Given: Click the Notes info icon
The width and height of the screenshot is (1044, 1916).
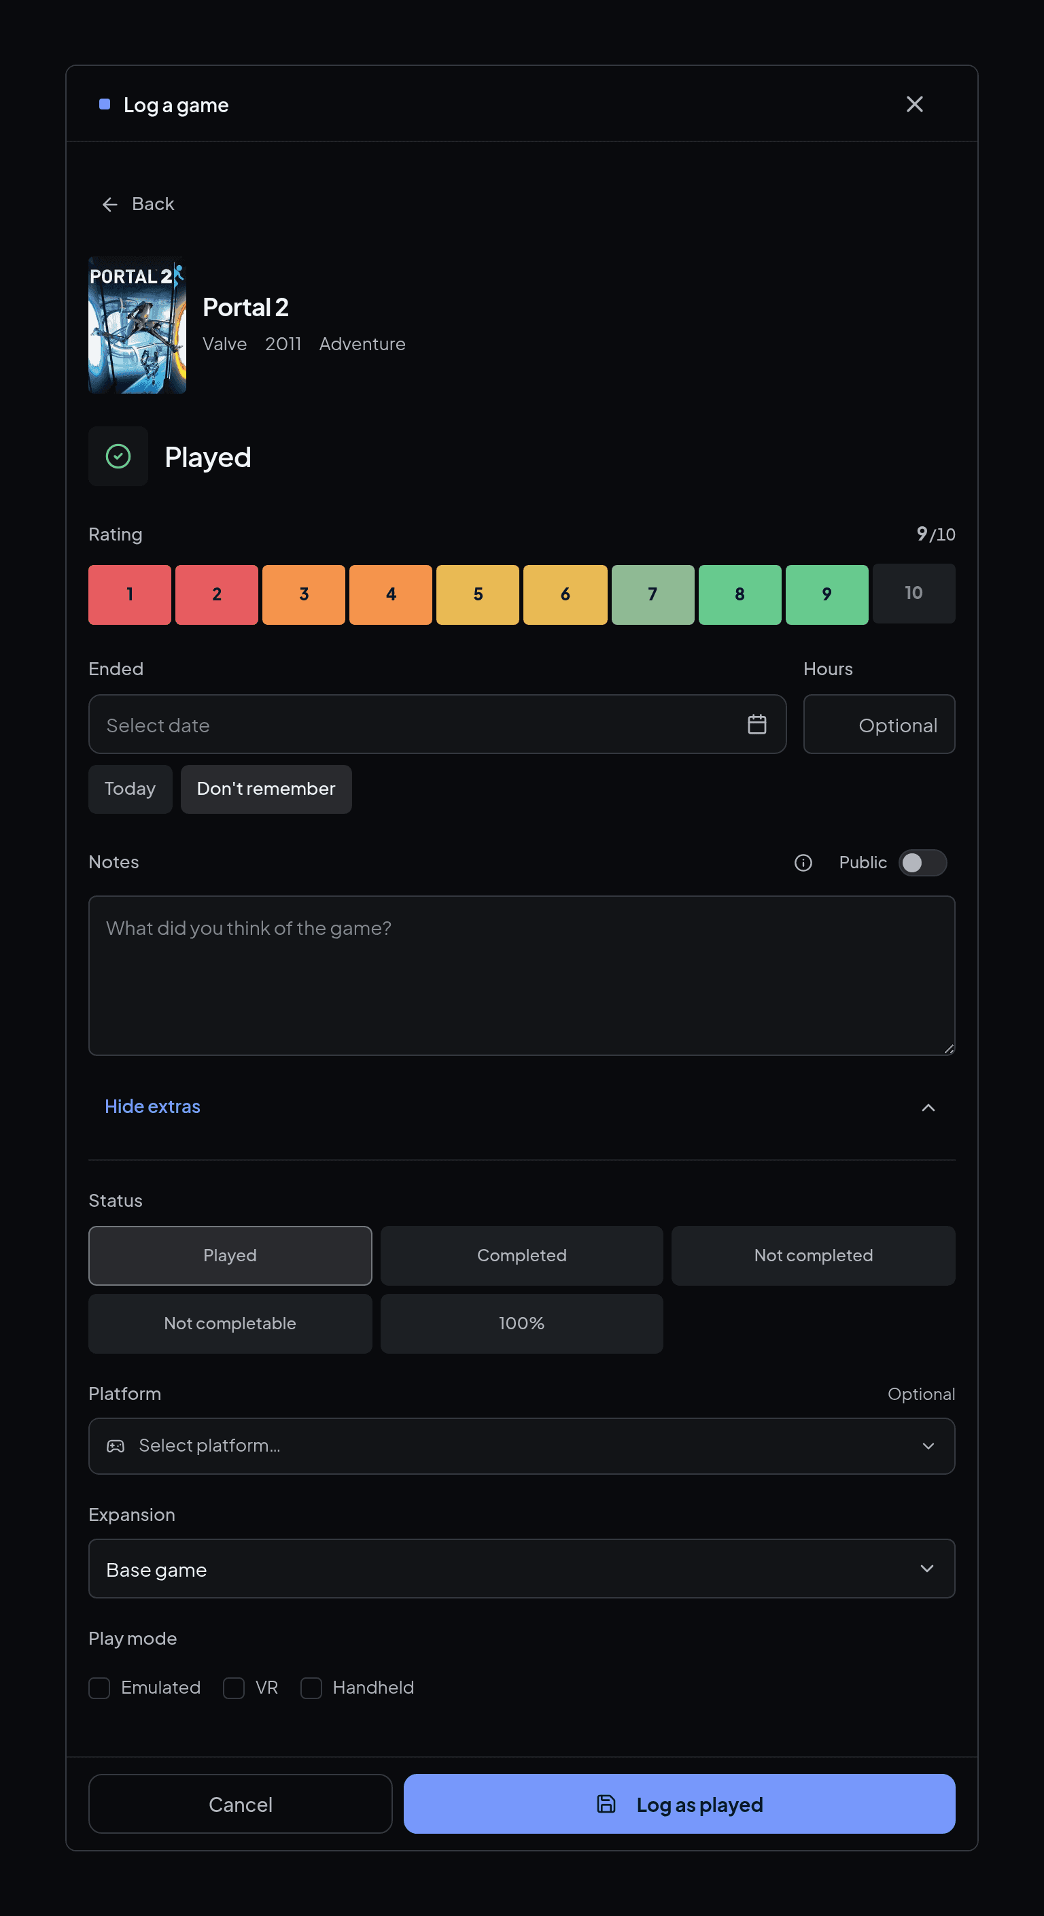Looking at the screenshot, I should tap(803, 863).
